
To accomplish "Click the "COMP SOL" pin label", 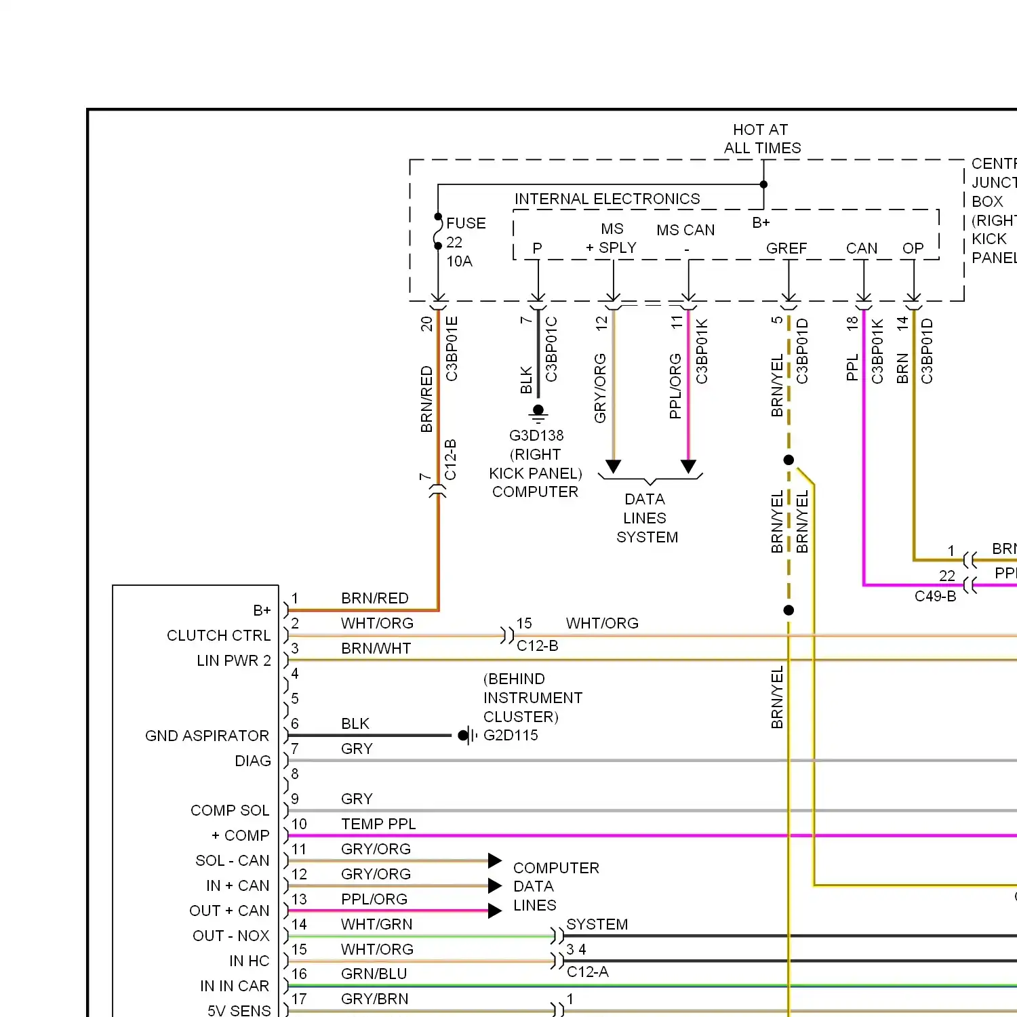I will [230, 810].
